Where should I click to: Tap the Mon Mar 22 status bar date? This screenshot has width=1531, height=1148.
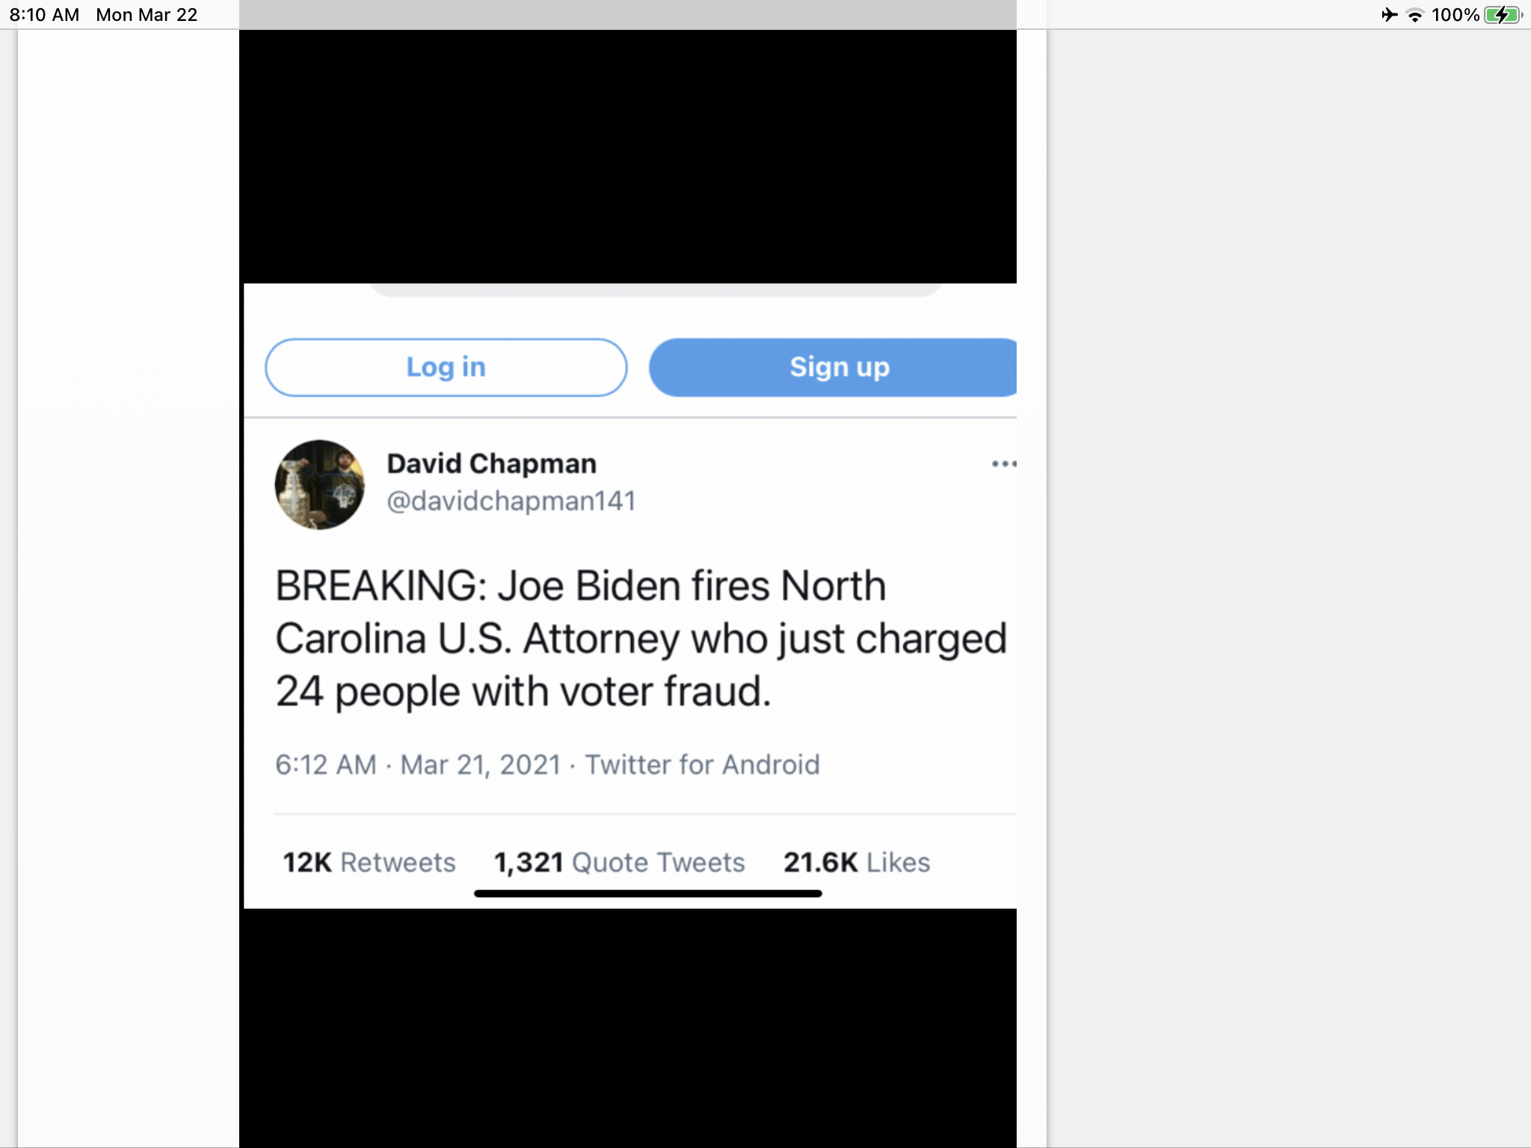(x=147, y=15)
